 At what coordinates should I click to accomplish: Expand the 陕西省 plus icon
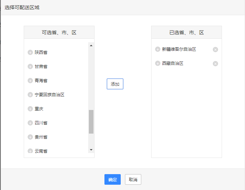(x=30, y=53)
